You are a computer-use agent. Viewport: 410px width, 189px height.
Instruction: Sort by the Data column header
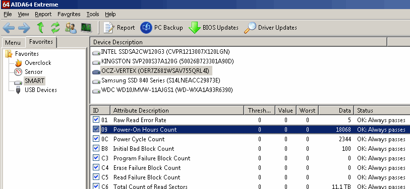coord(336,110)
